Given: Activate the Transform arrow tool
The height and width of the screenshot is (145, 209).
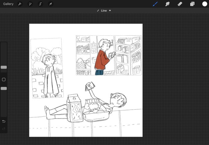Looking at the screenshot, I should click(x=50, y=4).
